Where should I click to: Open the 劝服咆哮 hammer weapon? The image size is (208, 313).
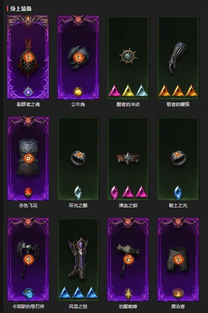coord(128,260)
